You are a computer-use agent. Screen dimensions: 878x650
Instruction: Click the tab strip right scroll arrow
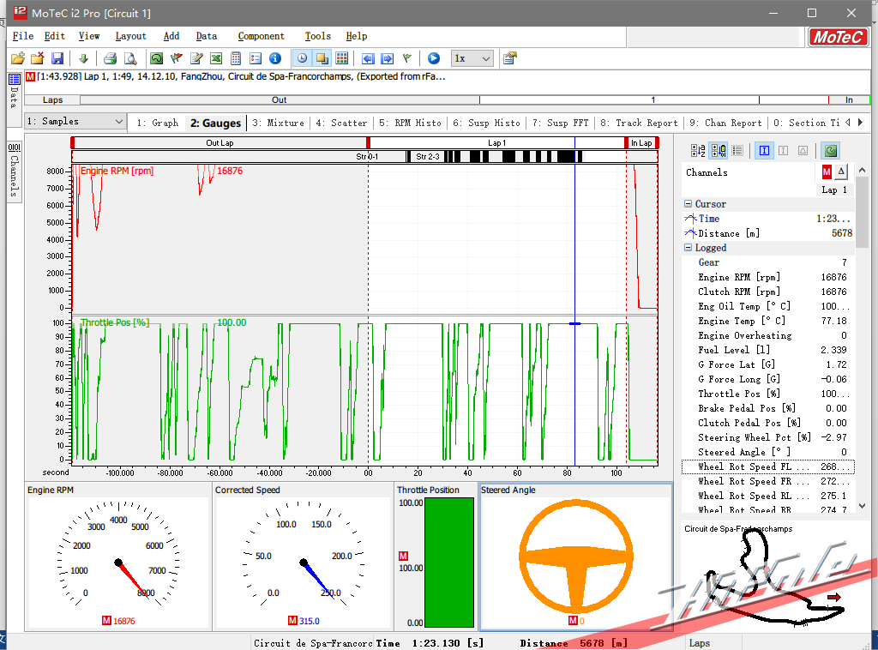(861, 122)
